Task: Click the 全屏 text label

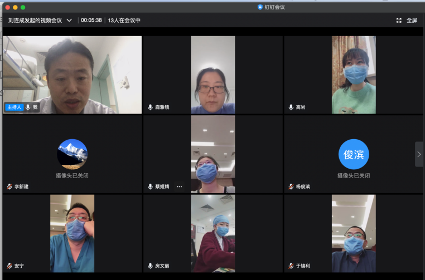Action: click(x=412, y=20)
